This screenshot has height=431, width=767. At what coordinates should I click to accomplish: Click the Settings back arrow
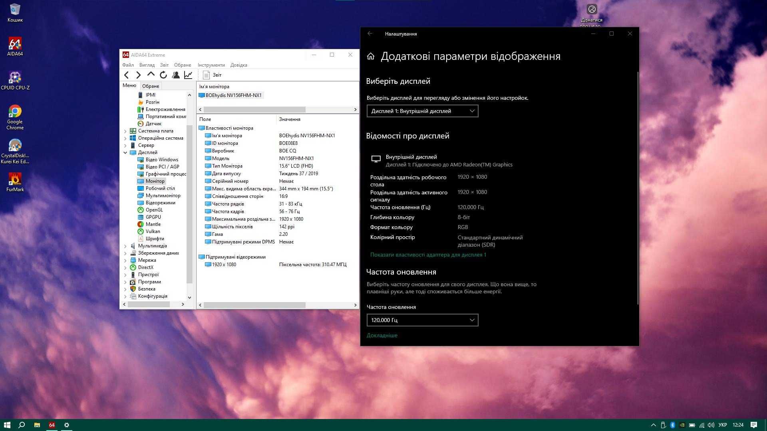(370, 34)
